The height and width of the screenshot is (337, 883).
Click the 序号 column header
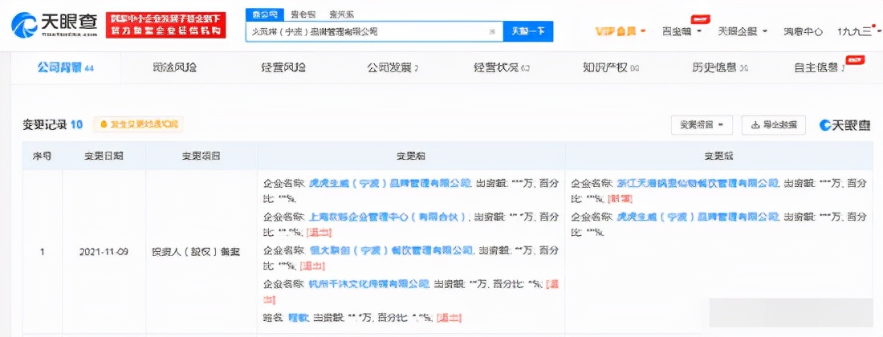coord(43,156)
